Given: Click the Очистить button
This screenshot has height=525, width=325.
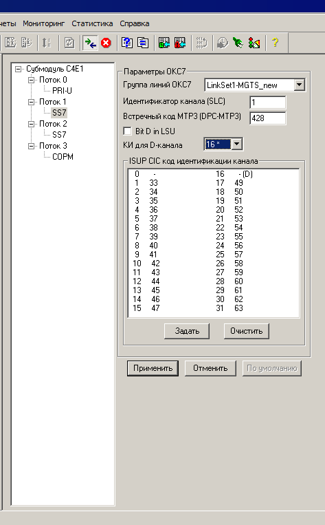Looking at the screenshot, I should pyautogui.click(x=247, y=331).
